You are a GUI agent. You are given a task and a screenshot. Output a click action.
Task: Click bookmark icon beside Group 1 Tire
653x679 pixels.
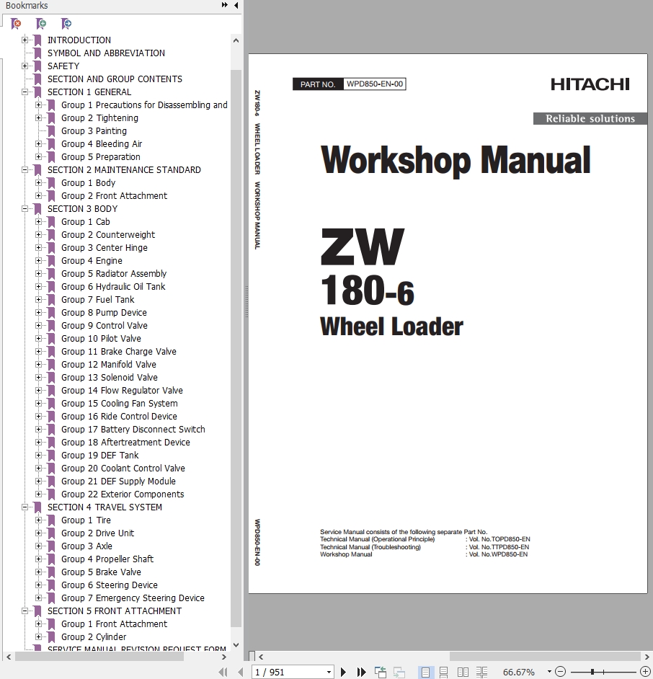[51, 520]
